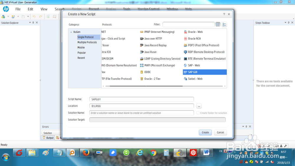Open the Edit menu
Viewport: 295px width, 166px height.
30,9
